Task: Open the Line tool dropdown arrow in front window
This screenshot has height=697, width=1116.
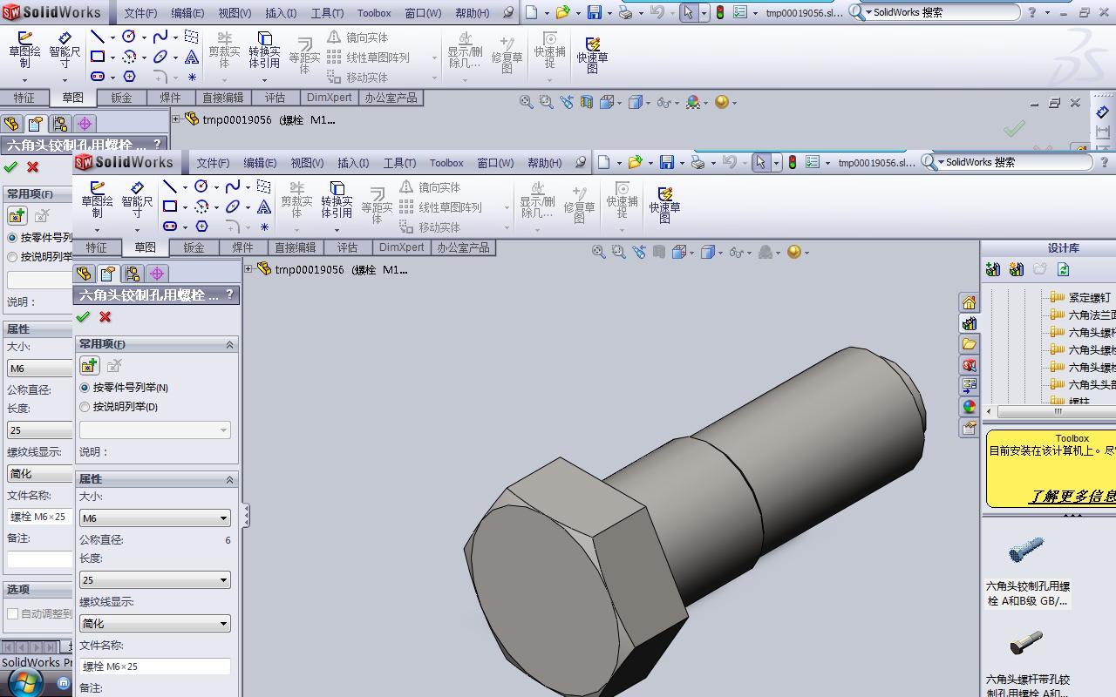Action: point(185,187)
